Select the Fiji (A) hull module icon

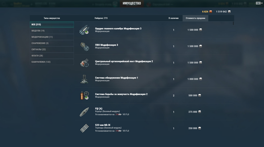point(84,112)
